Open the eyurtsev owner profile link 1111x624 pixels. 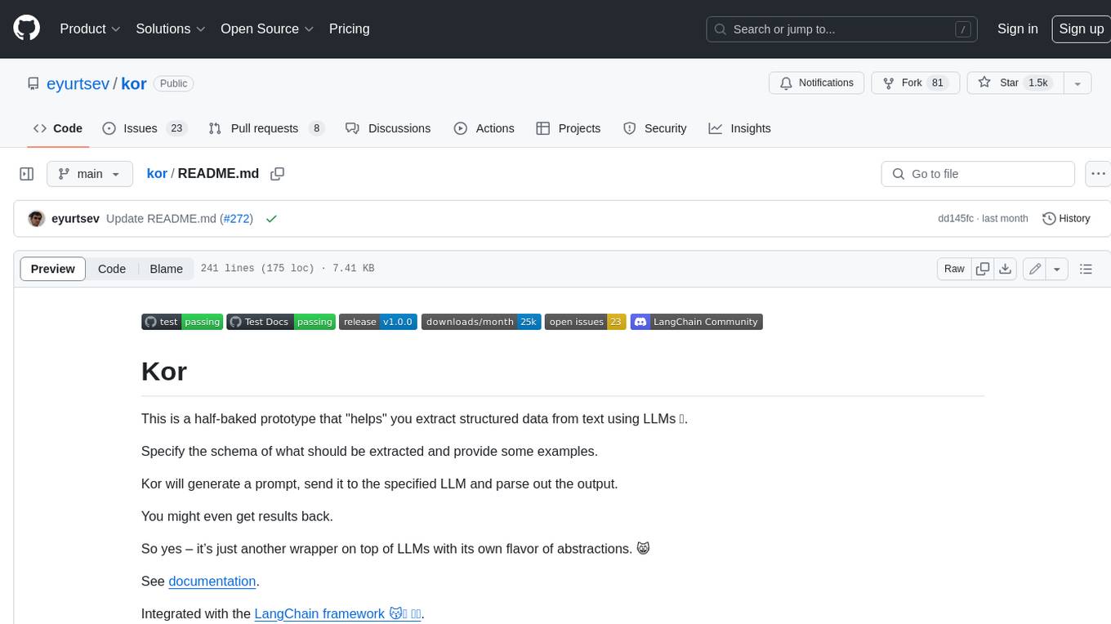coord(78,83)
